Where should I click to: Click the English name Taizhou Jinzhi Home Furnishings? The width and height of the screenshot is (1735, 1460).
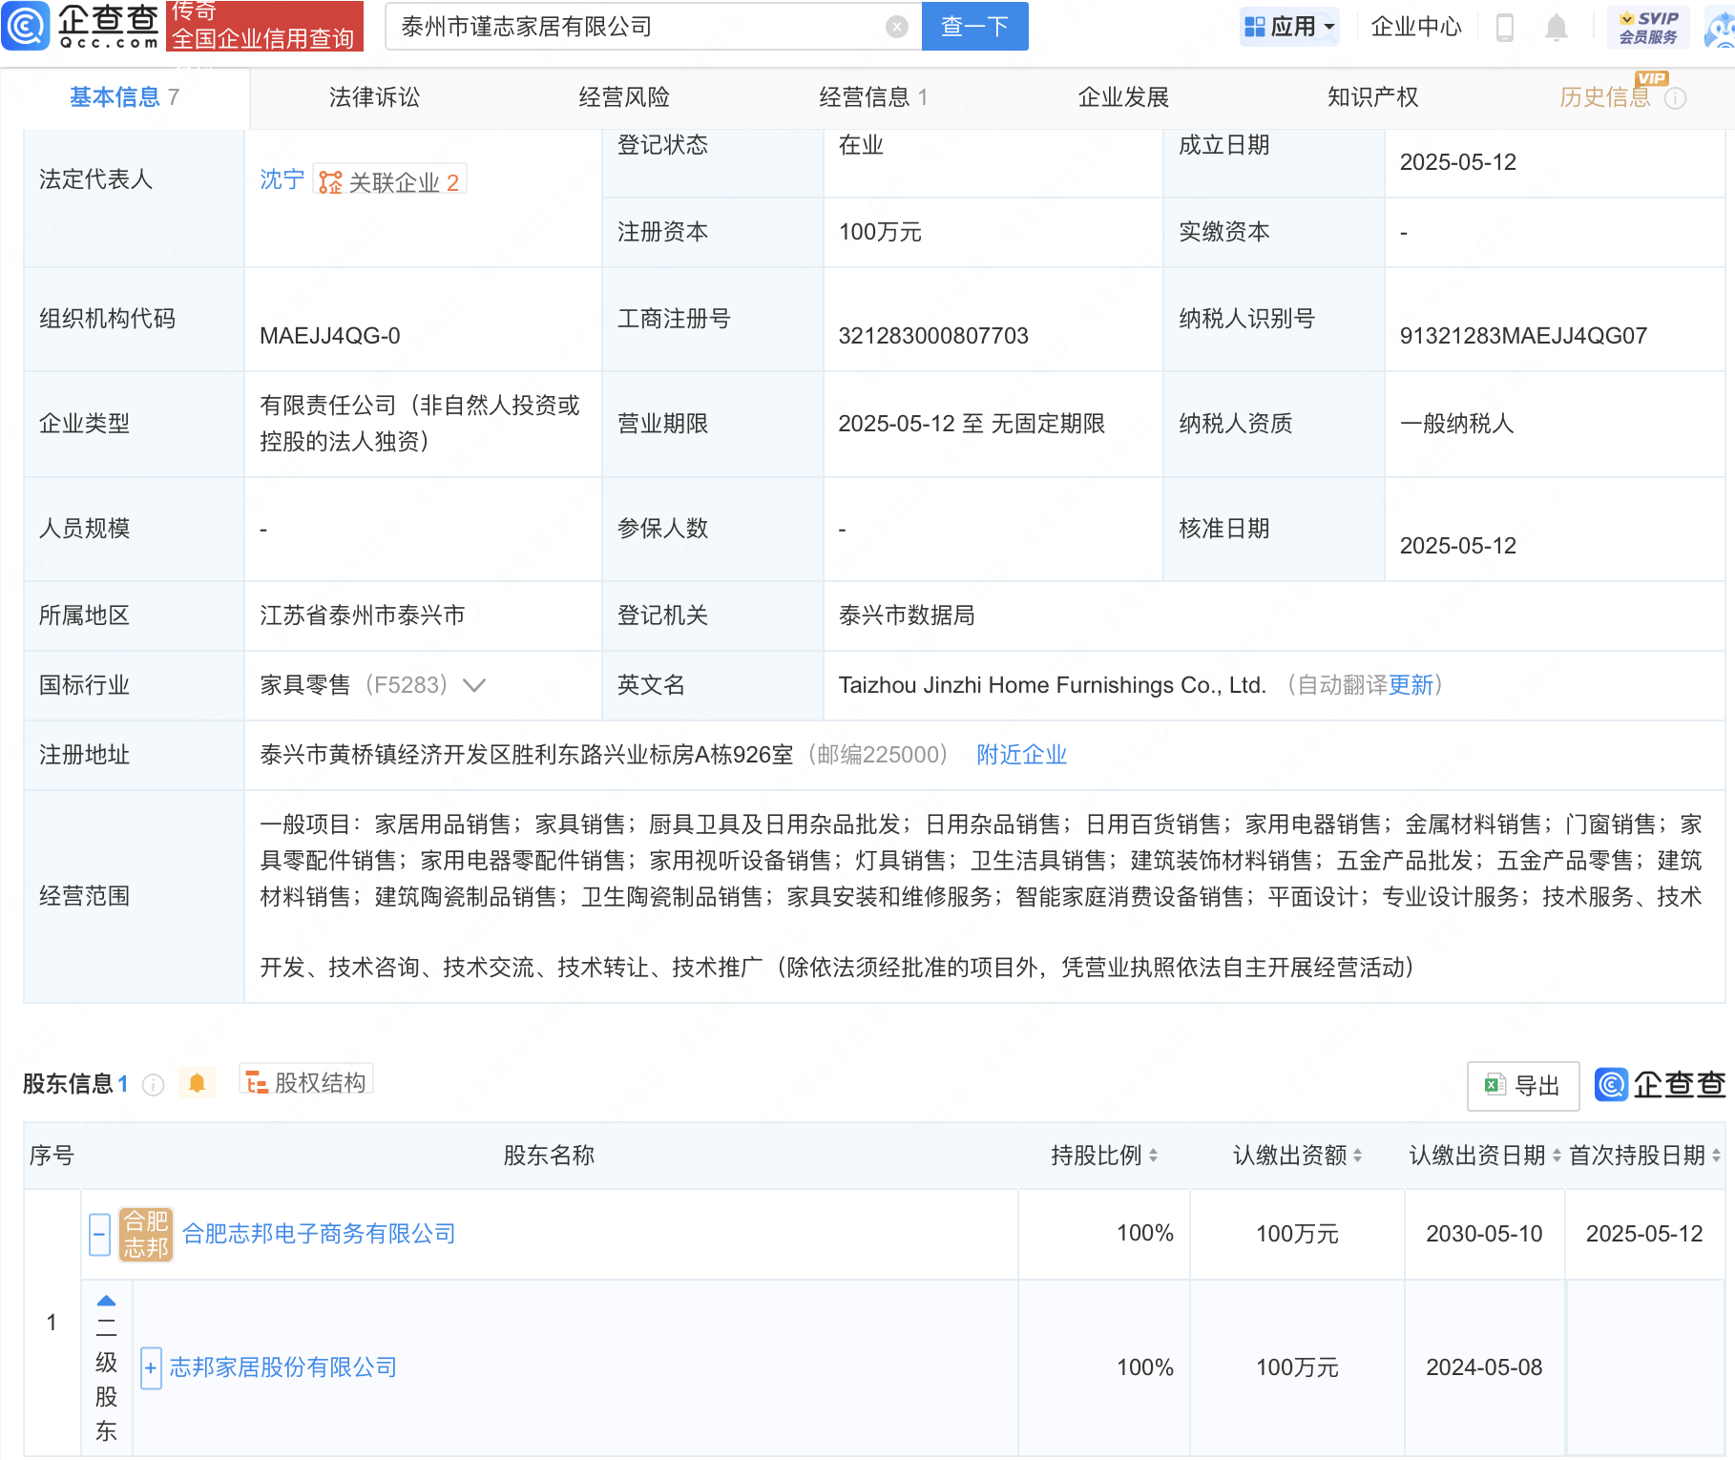click(x=1052, y=685)
